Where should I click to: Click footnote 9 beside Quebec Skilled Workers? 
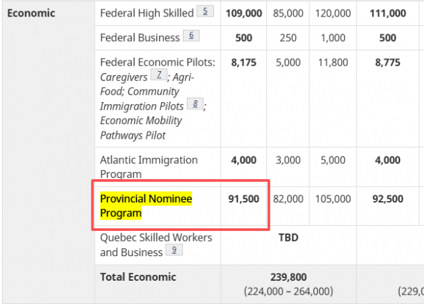pos(174,251)
